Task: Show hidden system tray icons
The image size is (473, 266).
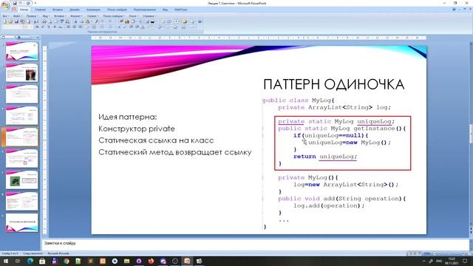Action: tap(423, 261)
